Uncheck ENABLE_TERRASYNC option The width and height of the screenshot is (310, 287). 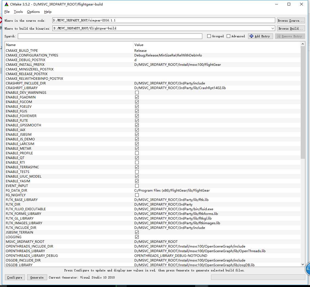[x=137, y=167]
